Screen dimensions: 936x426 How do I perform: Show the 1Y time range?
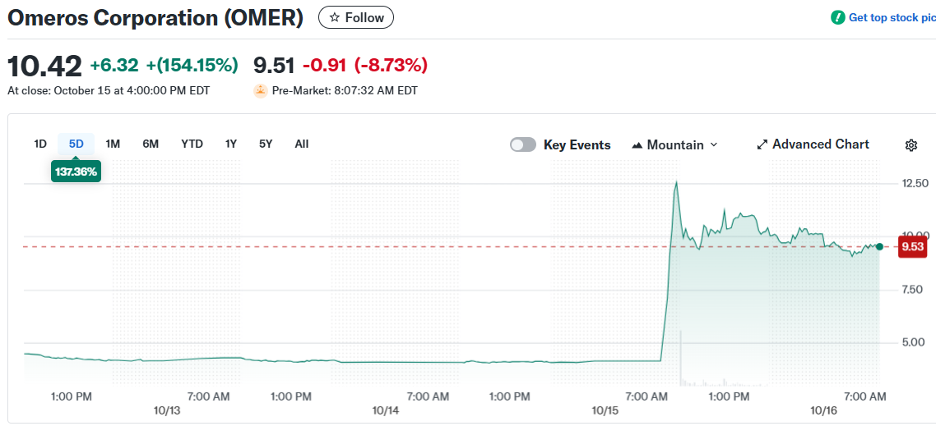tap(231, 144)
